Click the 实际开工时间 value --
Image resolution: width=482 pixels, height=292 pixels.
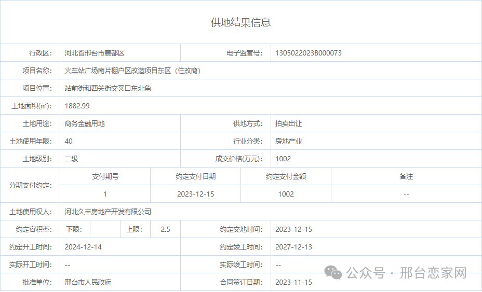(x=68, y=265)
